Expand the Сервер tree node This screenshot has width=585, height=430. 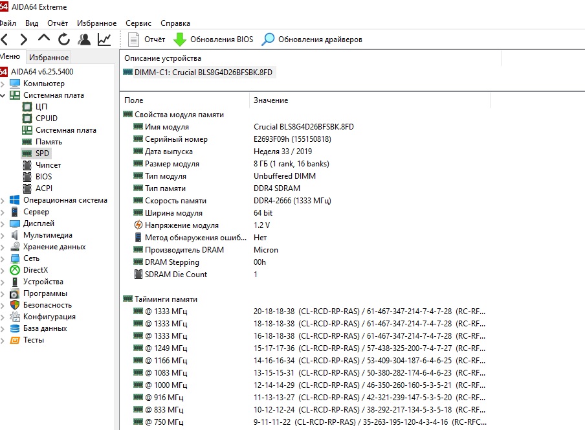[x=3, y=212]
